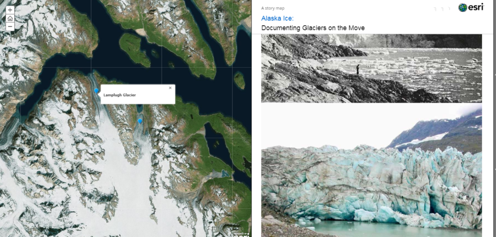Viewport: 496px width, 237px height.
Task: Reset map to home extent
Action: coord(10,18)
